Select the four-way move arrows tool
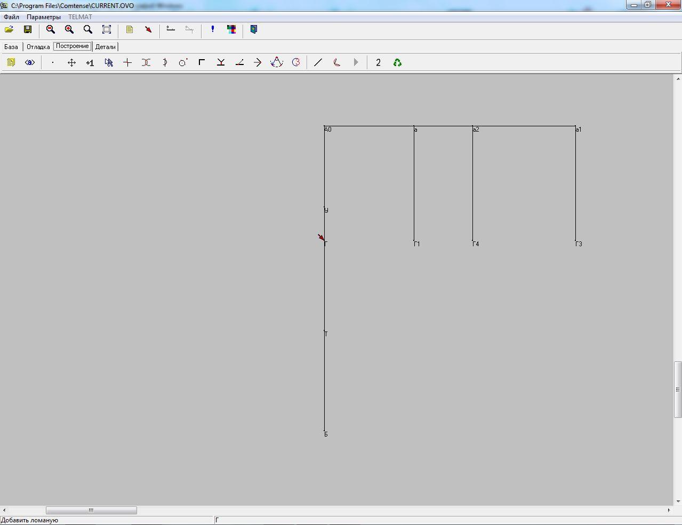The width and height of the screenshot is (682, 525). tap(71, 62)
